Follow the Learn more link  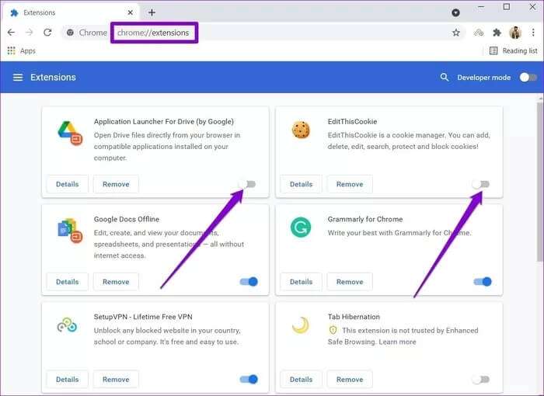pos(397,342)
